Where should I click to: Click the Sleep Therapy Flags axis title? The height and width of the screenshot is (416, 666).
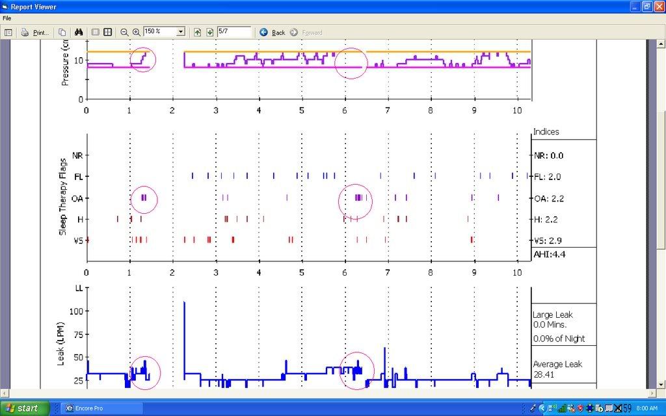[63, 196]
